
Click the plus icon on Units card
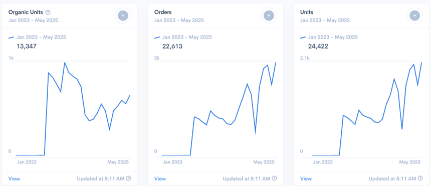(414, 16)
